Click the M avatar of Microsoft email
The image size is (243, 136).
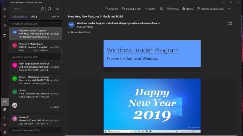15,119
